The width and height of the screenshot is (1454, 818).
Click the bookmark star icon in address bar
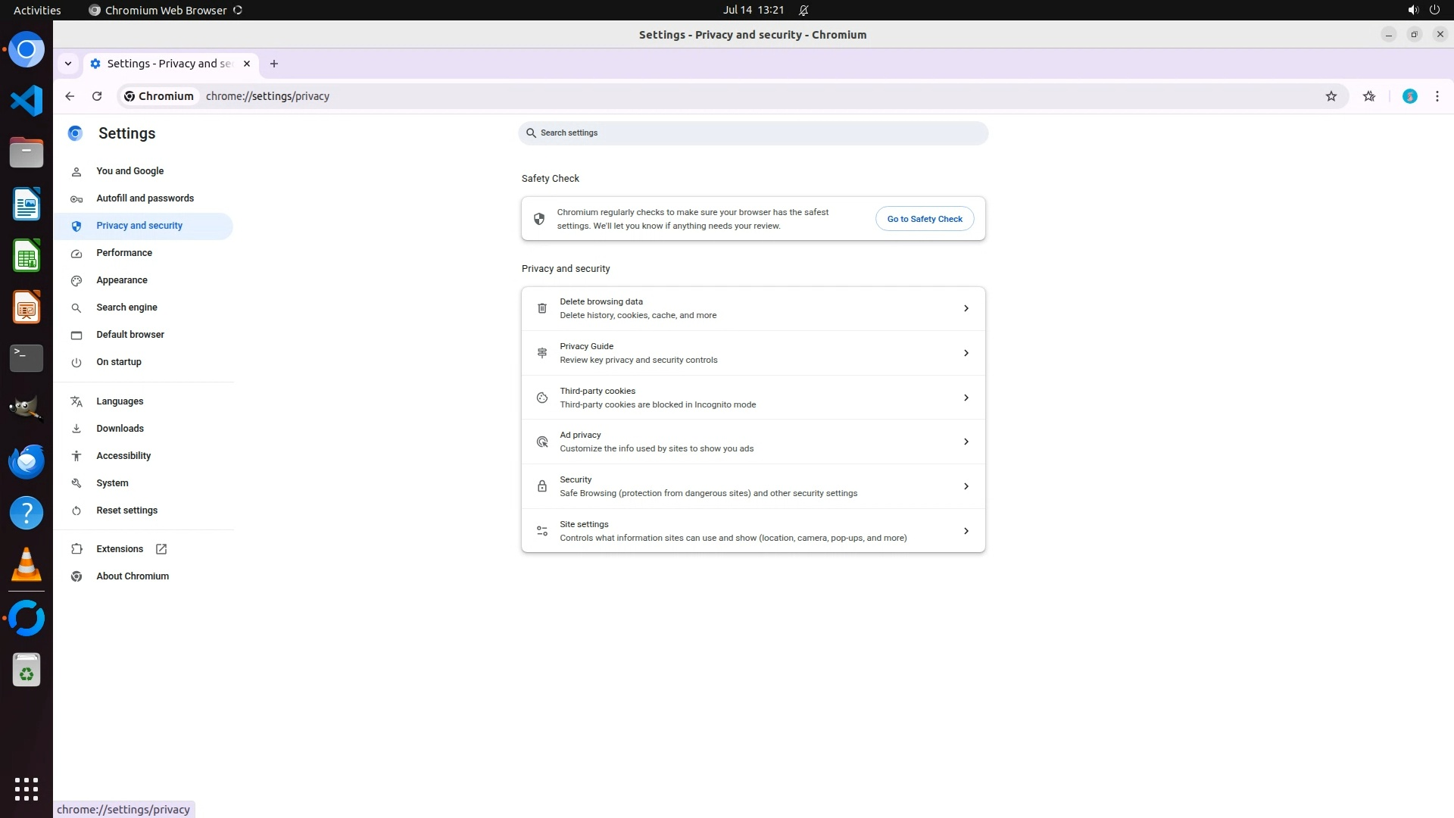1331,96
